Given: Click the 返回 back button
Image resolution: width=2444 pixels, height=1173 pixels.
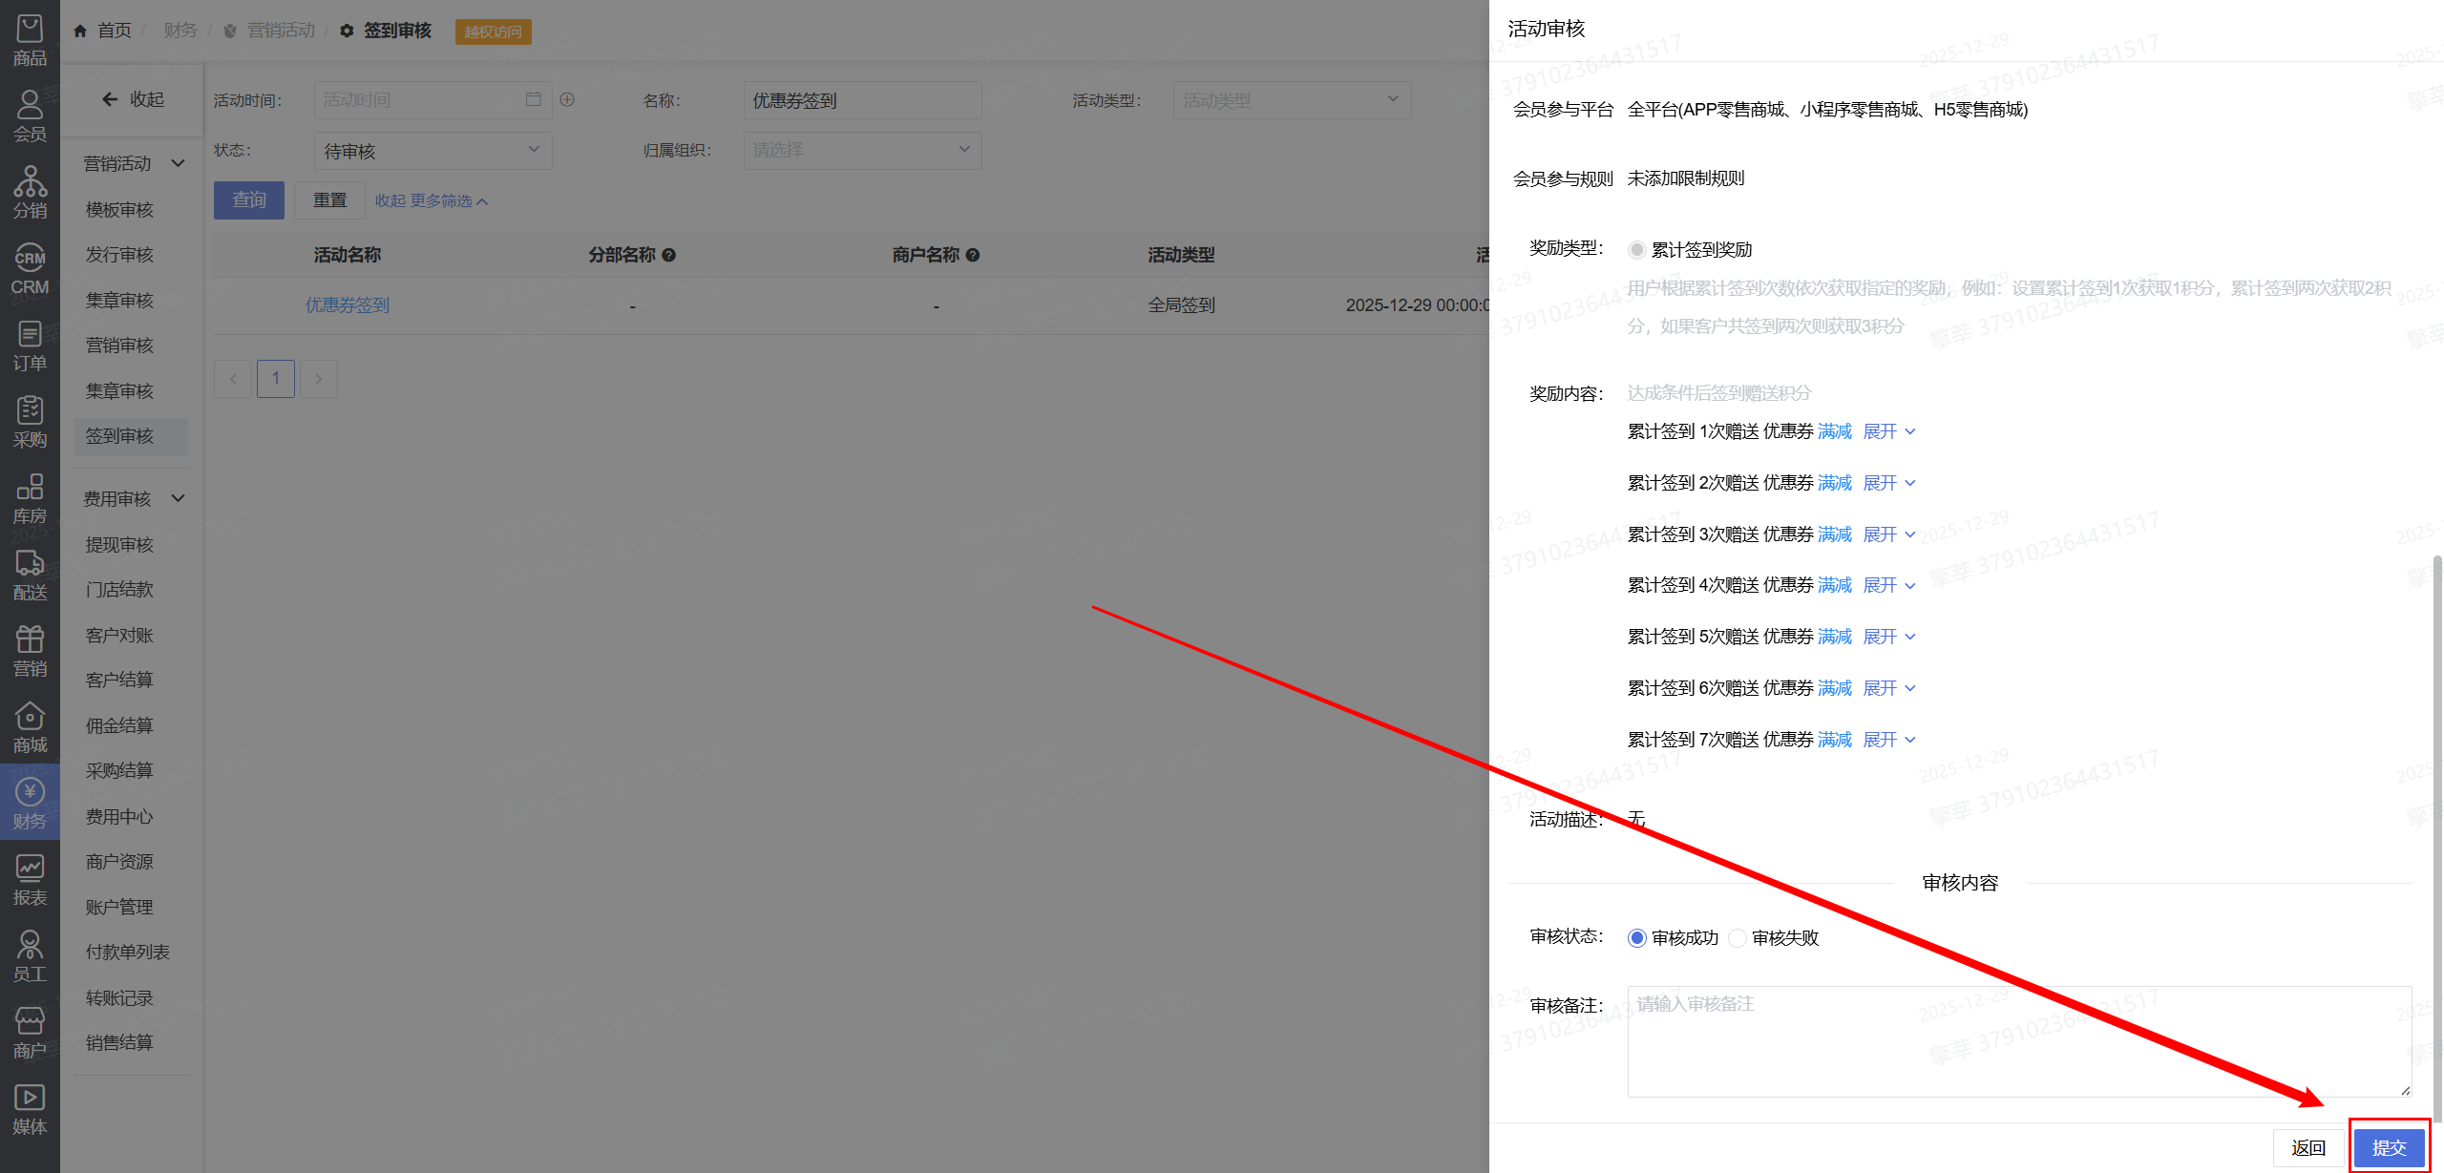Looking at the screenshot, I should (x=2307, y=1146).
